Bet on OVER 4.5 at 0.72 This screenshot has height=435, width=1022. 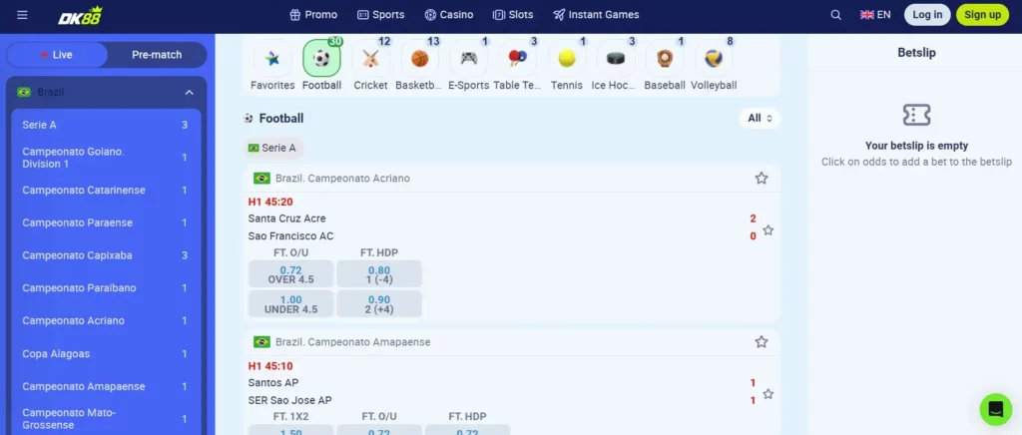[290, 274]
